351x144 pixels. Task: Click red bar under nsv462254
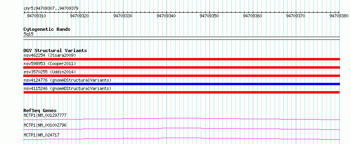[x=181, y=59]
